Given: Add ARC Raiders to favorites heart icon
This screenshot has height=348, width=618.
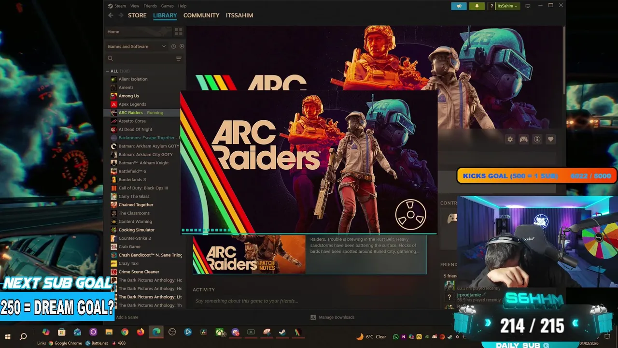Looking at the screenshot, I should tap(550, 139).
